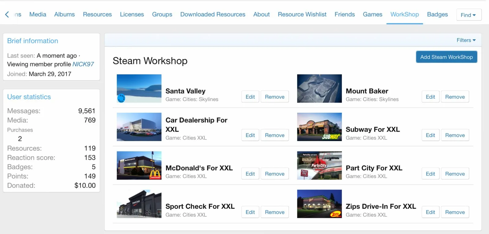
Task: Edit the Santa Valley workshop item
Action: [250, 97]
